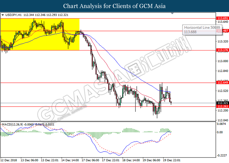Click the 112.840 price scale value

pos(223,71)
